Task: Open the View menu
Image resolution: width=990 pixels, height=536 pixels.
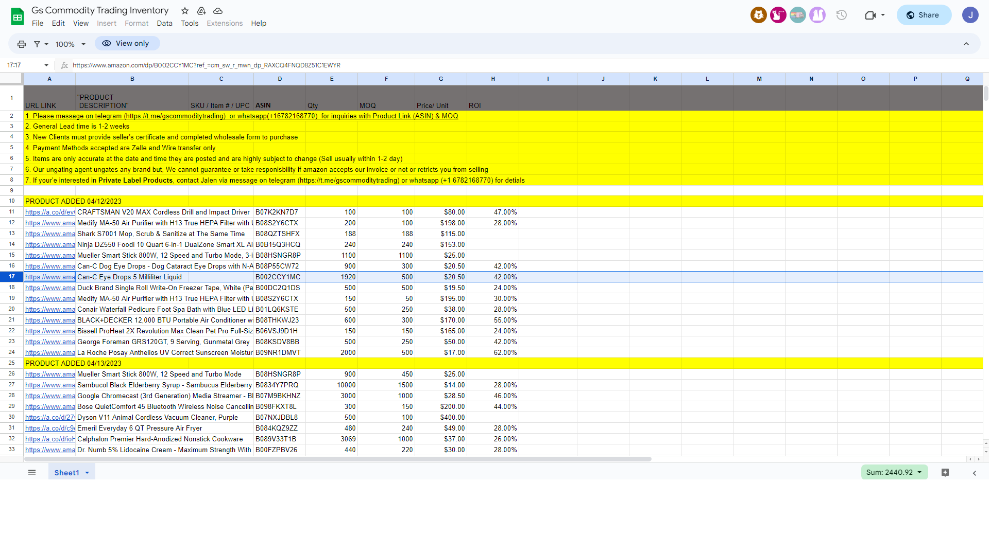Action: click(81, 23)
